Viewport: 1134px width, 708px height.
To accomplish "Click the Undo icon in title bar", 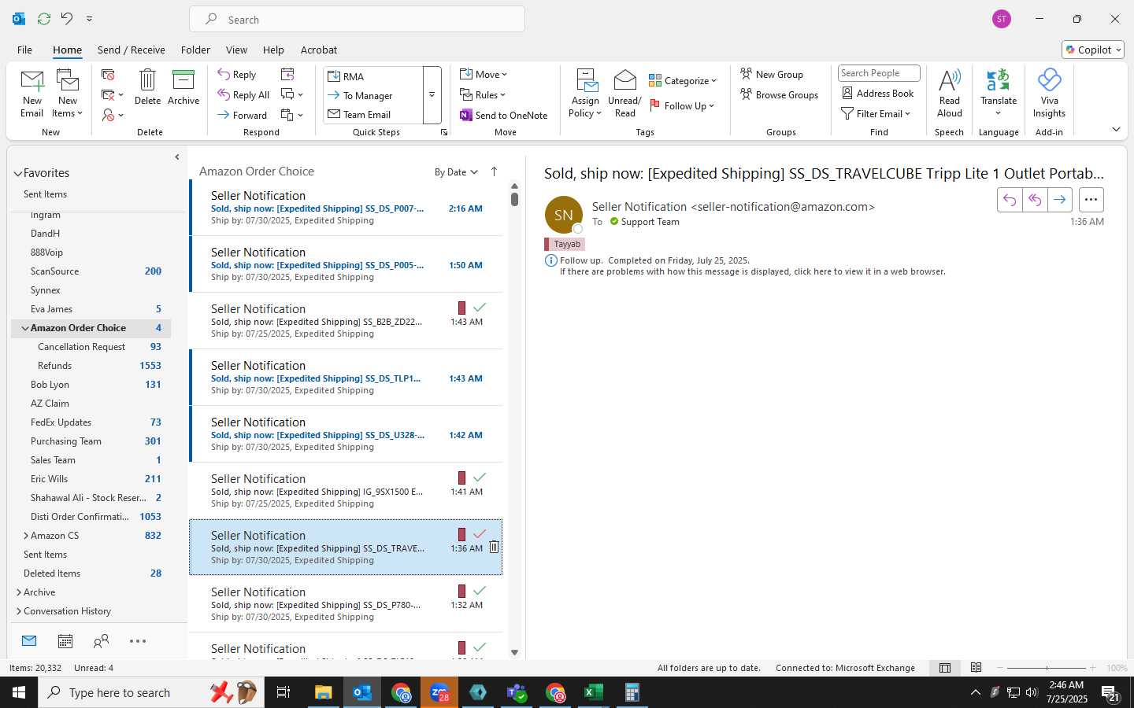I will click(x=67, y=18).
